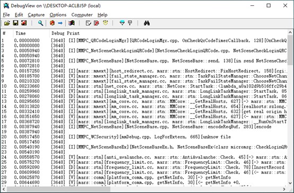The image size is (294, 193).
Task: Open filter/highlight funnel icon
Action: point(122,23)
